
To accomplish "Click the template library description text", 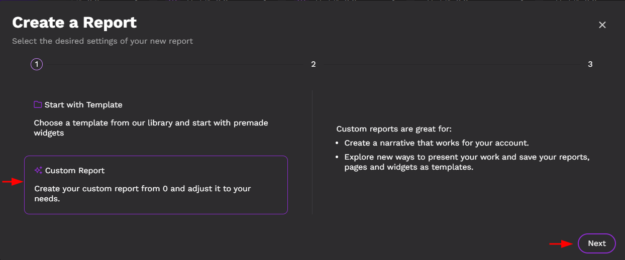I will 151,128.
